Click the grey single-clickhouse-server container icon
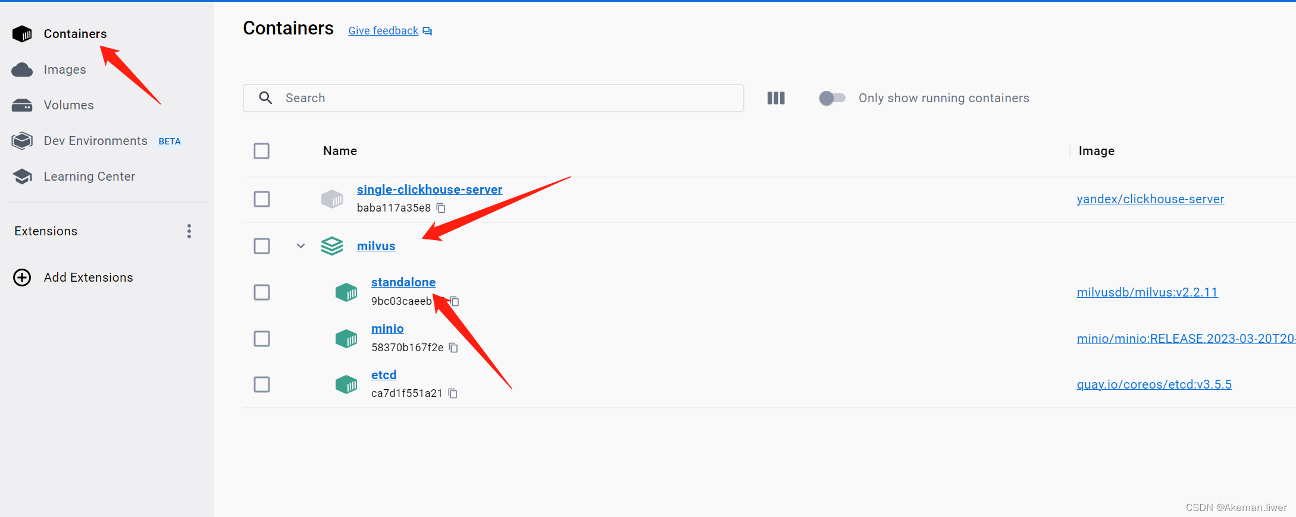The width and height of the screenshot is (1296, 517). [x=332, y=199]
